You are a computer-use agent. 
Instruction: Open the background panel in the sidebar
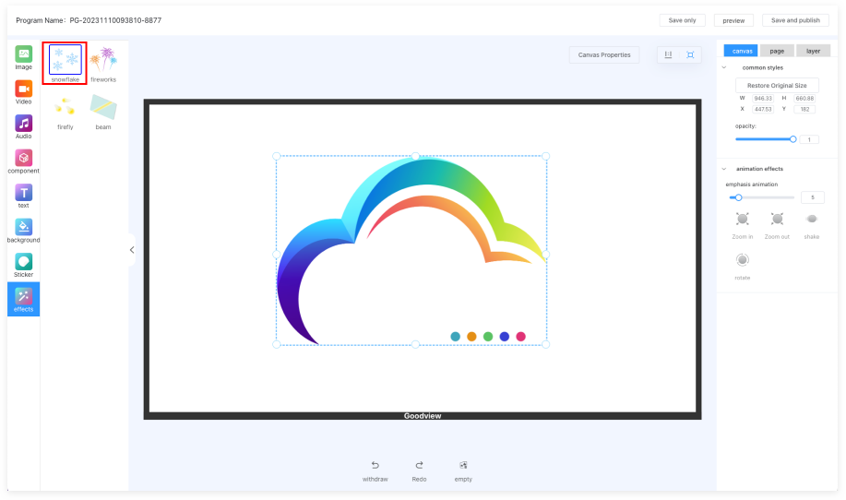point(23,231)
